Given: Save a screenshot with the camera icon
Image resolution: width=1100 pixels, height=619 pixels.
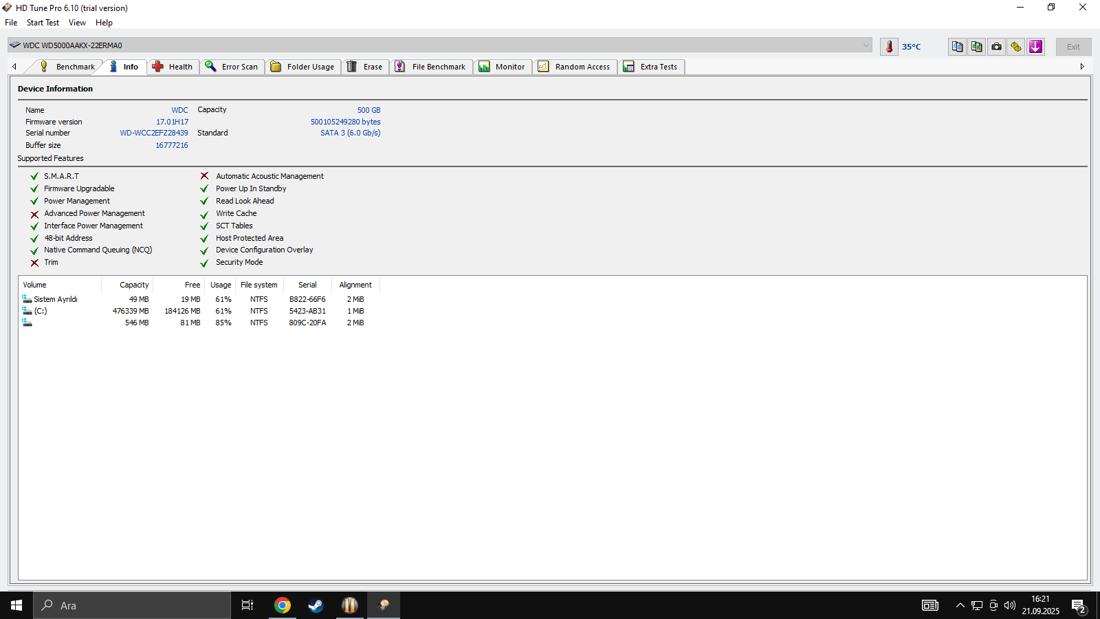Looking at the screenshot, I should [997, 47].
